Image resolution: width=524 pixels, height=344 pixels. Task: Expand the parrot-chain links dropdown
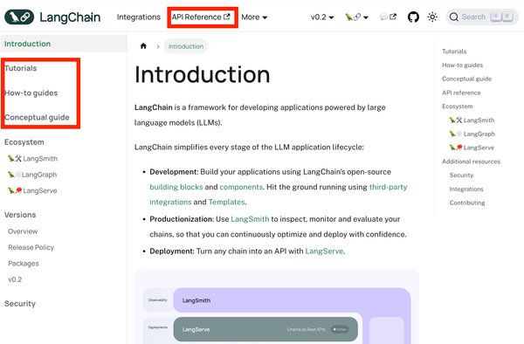coord(356,17)
